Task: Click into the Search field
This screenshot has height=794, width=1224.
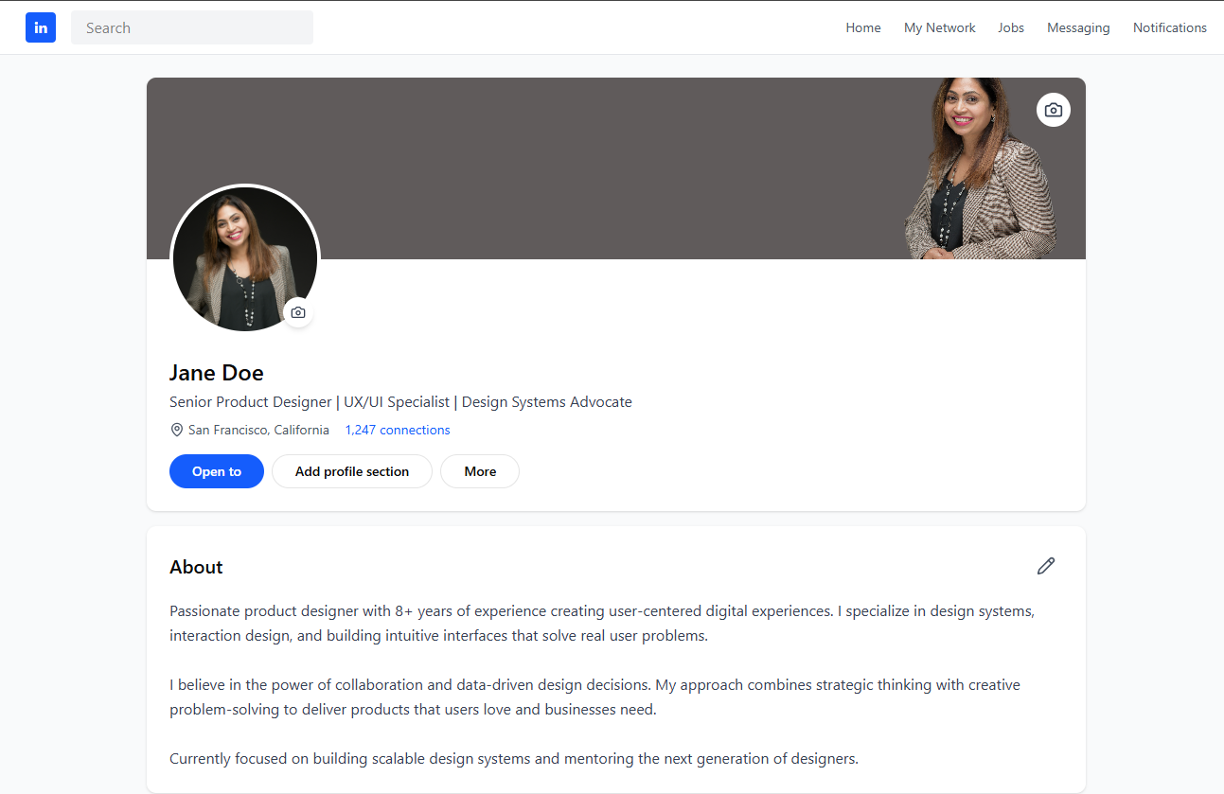Action: coord(192,27)
